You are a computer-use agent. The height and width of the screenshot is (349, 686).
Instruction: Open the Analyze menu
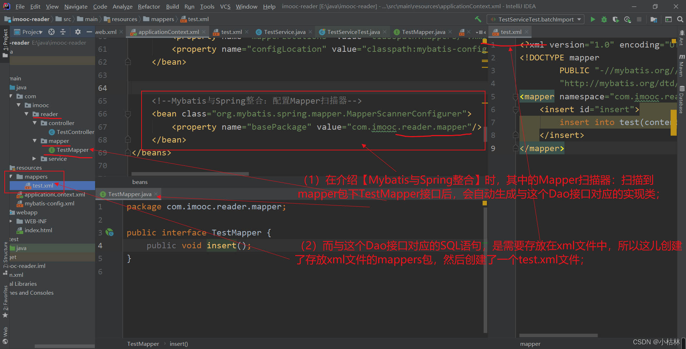pos(122,6)
